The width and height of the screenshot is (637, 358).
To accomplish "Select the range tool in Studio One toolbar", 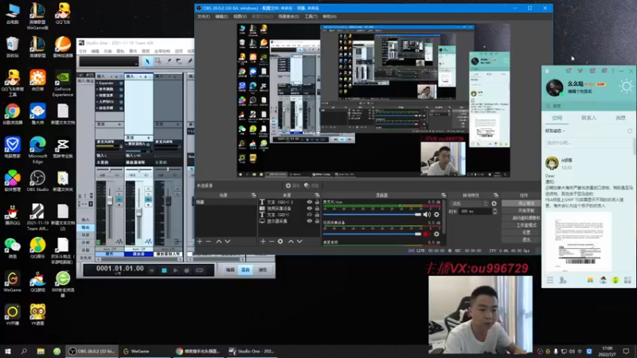I will 158,61.
